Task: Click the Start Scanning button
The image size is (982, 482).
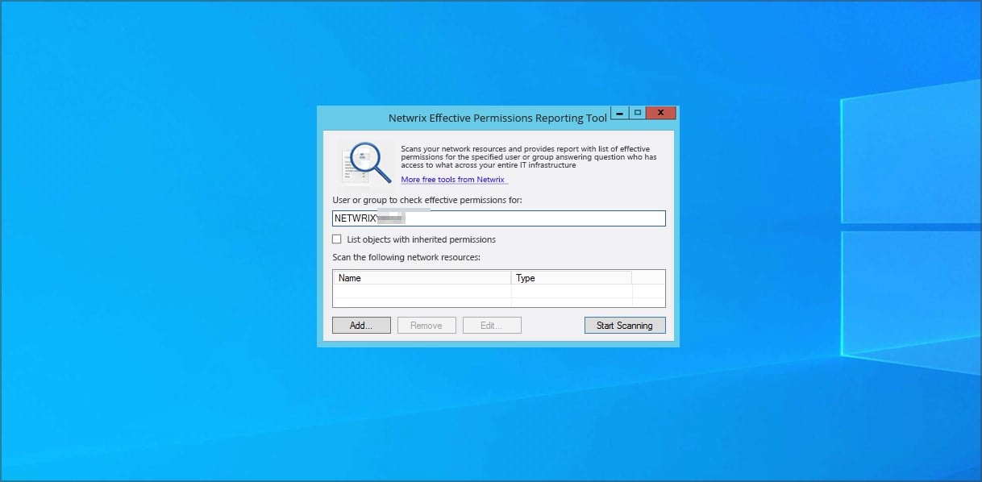Action: pyautogui.click(x=625, y=326)
